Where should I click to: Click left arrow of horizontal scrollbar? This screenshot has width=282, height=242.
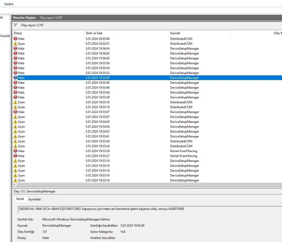tap(14, 184)
